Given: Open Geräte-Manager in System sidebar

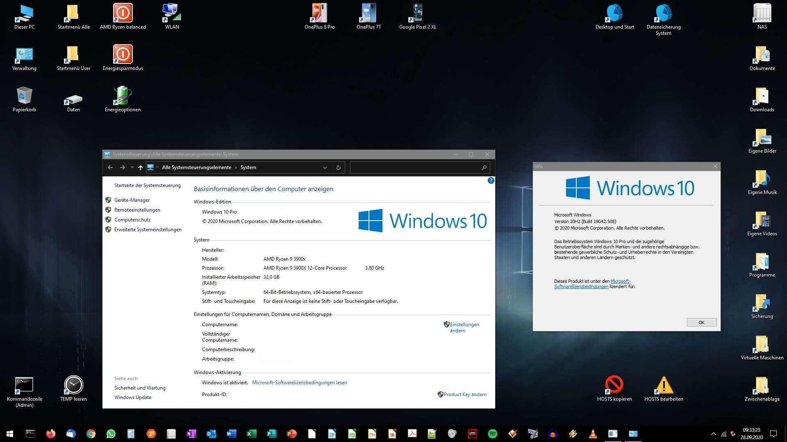Looking at the screenshot, I should 132,200.
